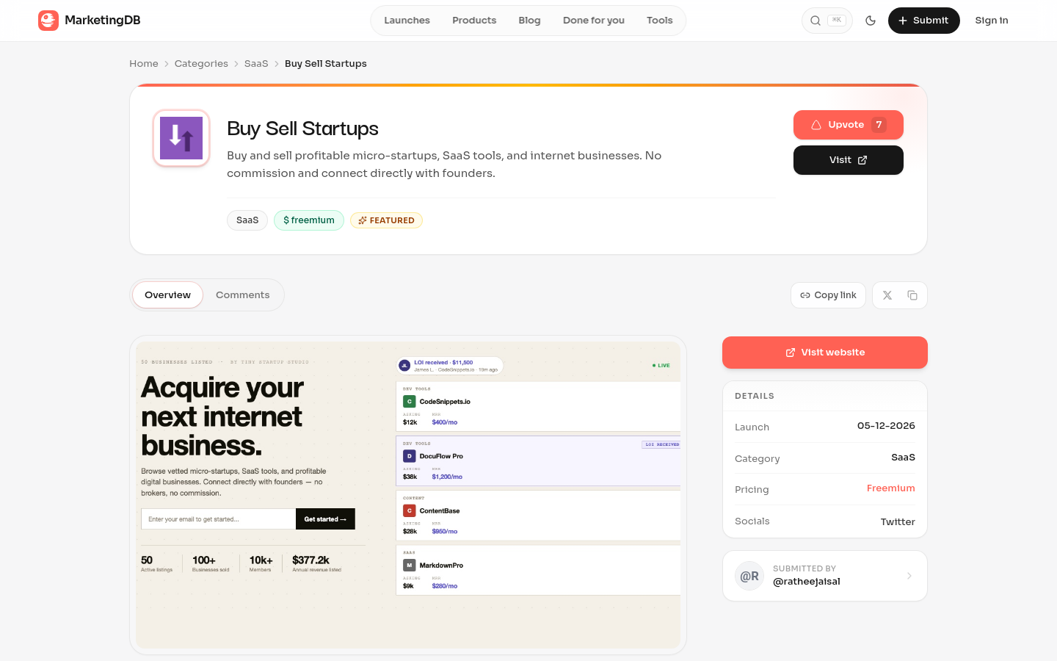Open the Products nav item
This screenshot has width=1057, height=661.
click(474, 21)
